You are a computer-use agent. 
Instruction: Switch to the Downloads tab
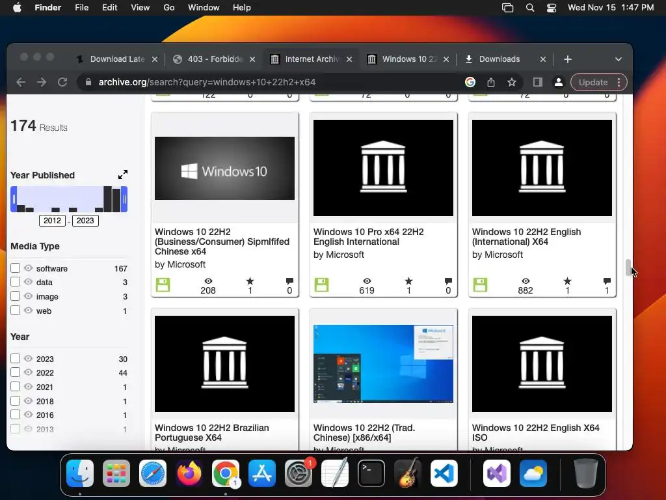[x=499, y=59]
